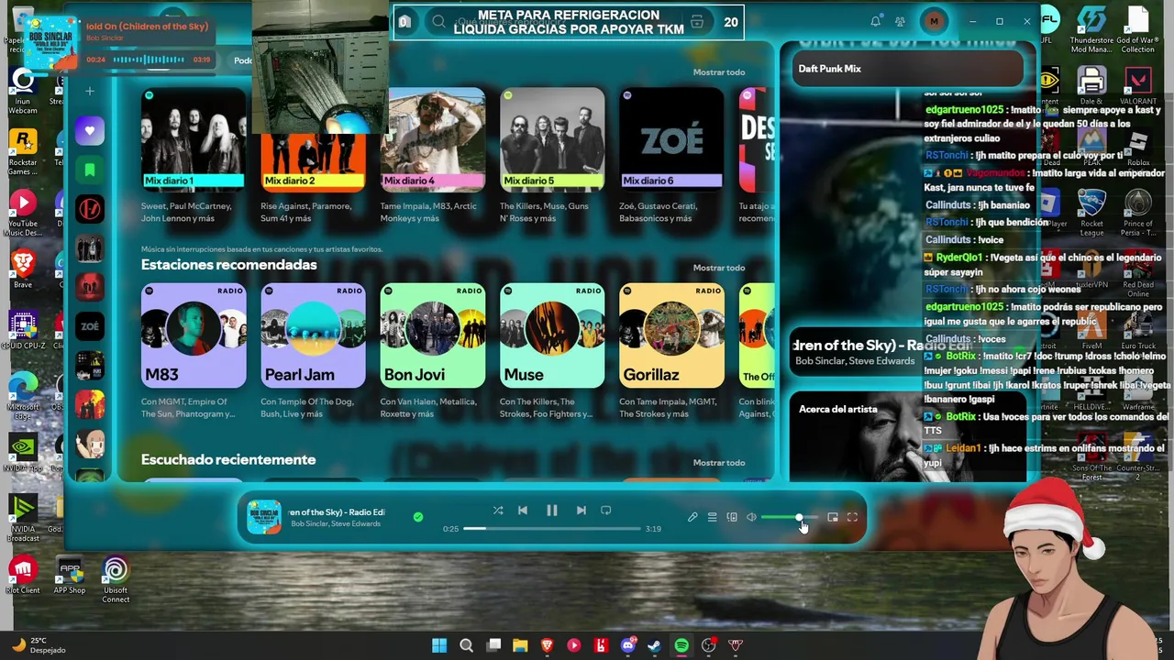
Task: Open the miniplayer icon
Action: pos(833,518)
